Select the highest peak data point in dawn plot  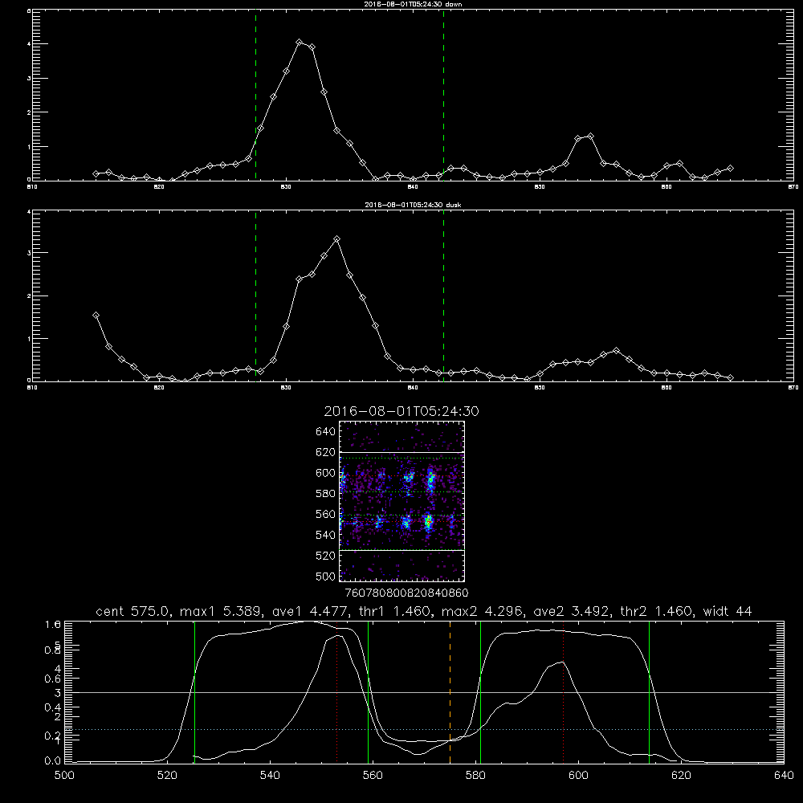[x=299, y=42]
